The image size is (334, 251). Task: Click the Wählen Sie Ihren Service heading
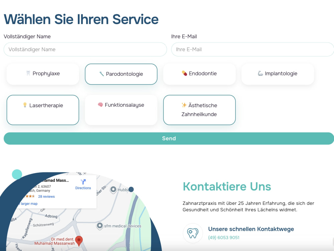81,19
